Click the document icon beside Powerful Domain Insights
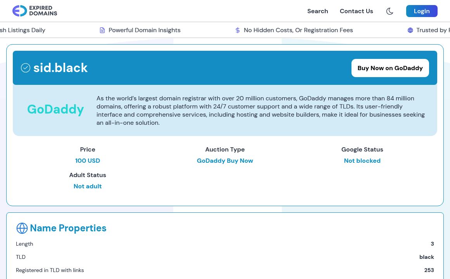450x279 pixels. (102, 30)
